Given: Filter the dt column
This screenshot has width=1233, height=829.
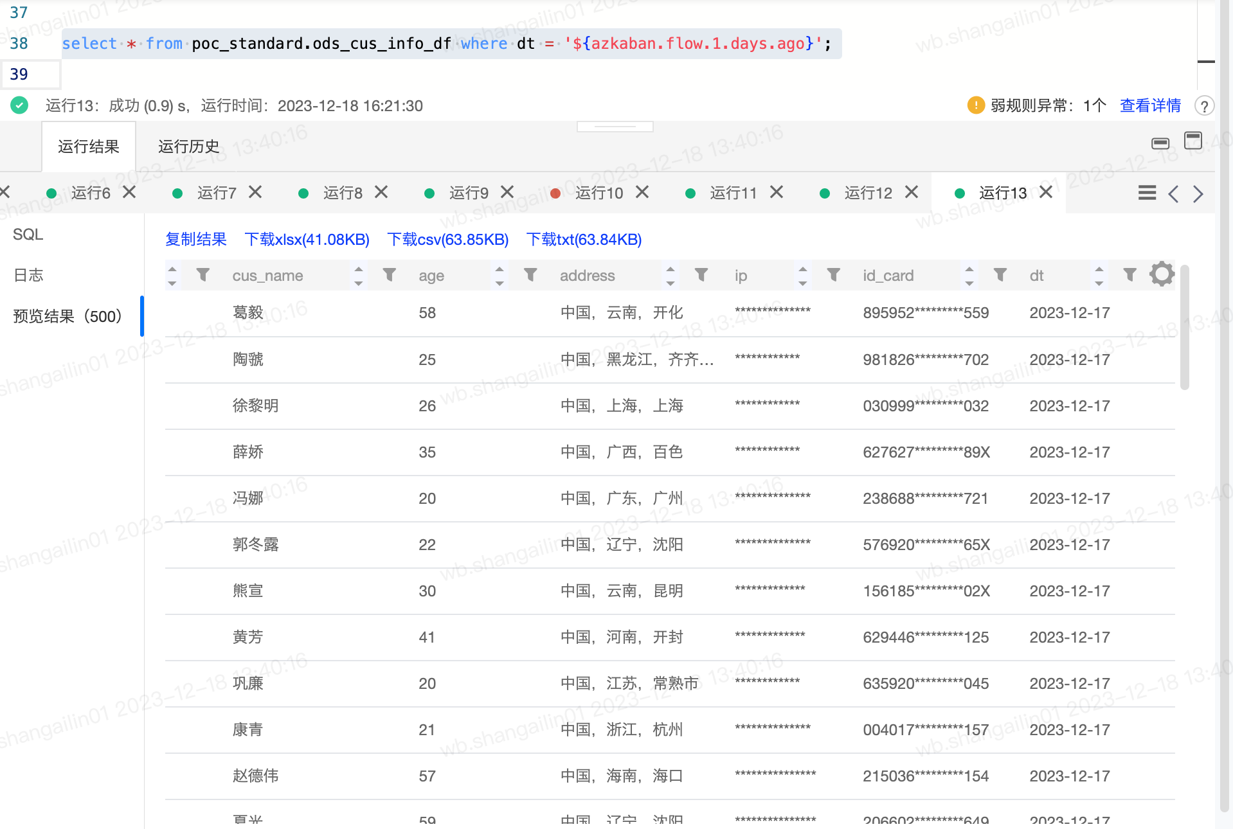Looking at the screenshot, I should click(x=1129, y=275).
